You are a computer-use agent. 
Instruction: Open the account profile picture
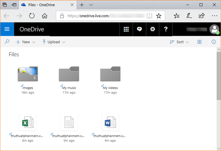[x=214, y=29]
